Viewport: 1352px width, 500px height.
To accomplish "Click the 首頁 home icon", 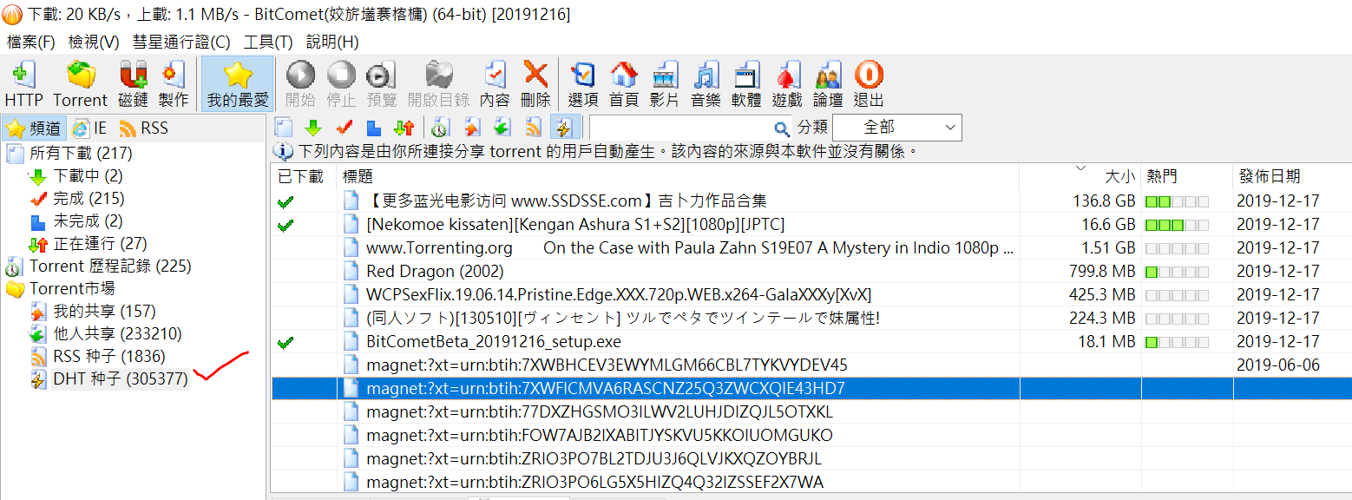I will coord(623,84).
